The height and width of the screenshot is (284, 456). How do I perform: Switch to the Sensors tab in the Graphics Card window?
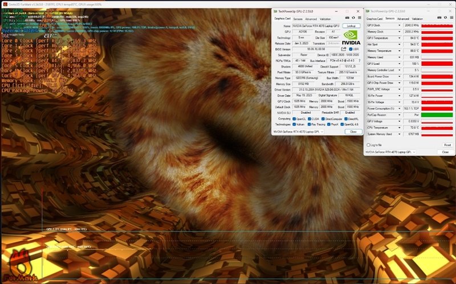pos(298,19)
